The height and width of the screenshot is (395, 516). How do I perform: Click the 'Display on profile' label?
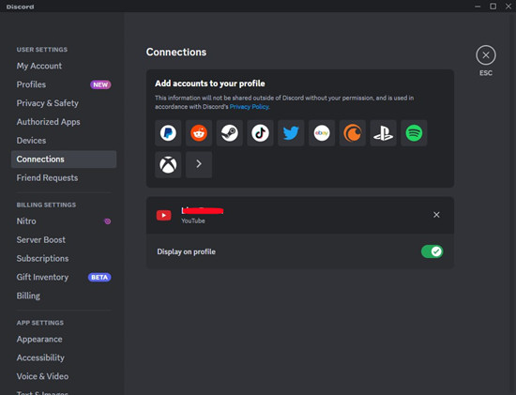click(x=187, y=251)
